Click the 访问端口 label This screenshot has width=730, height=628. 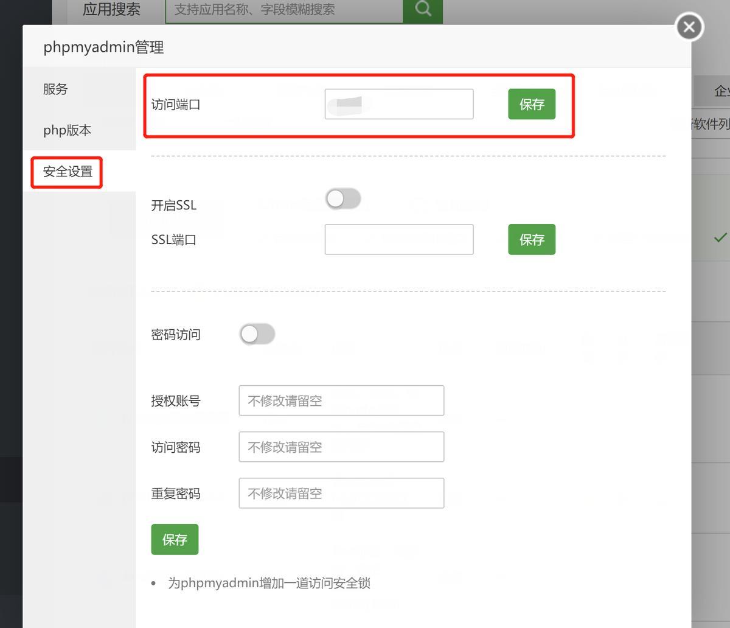[176, 105]
